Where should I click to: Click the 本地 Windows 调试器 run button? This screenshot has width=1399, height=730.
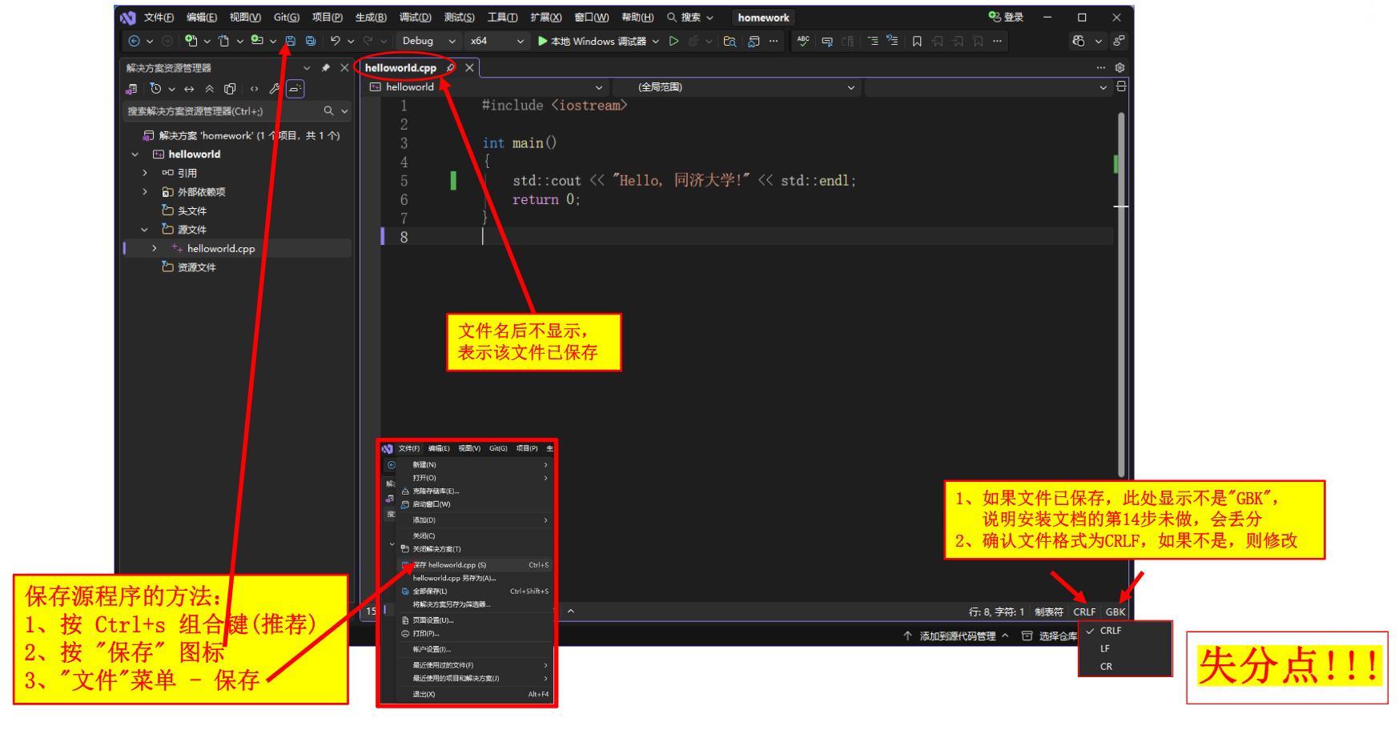(592, 41)
